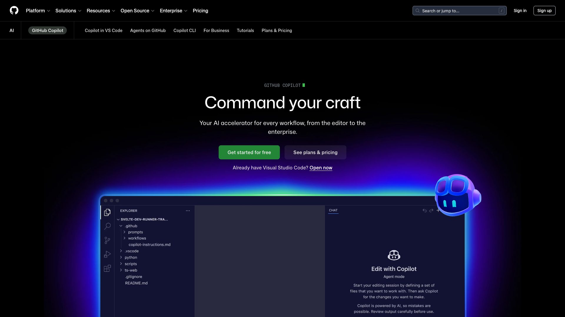Screen dimensions: 565x317
Task: Click the Get started for free button
Action: coord(249,152)
